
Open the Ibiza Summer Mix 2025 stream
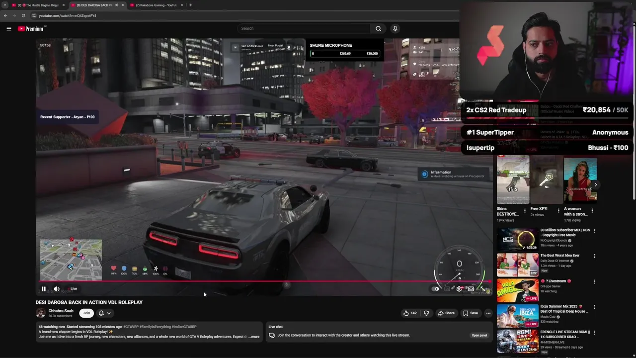pyautogui.click(x=564, y=309)
